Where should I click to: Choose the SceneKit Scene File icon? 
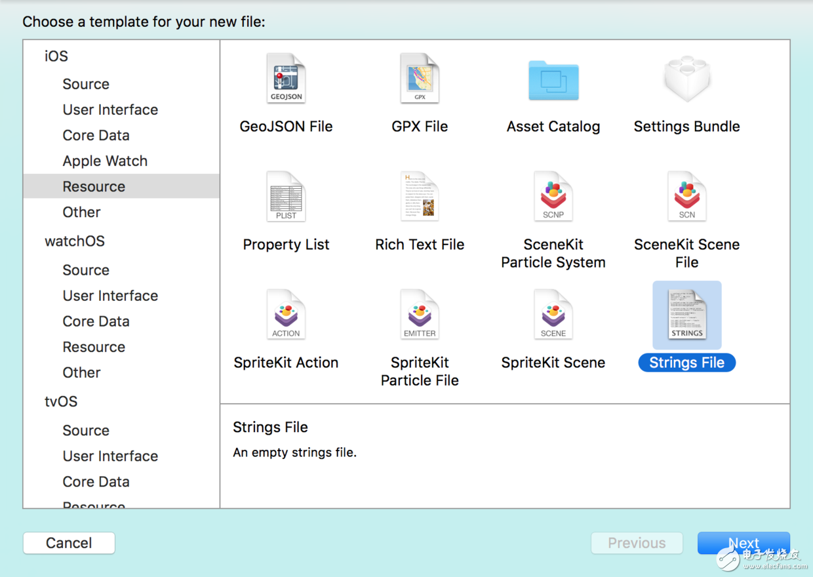pos(686,197)
